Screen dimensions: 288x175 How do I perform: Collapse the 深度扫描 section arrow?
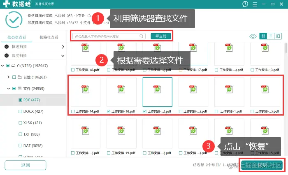[63, 56]
